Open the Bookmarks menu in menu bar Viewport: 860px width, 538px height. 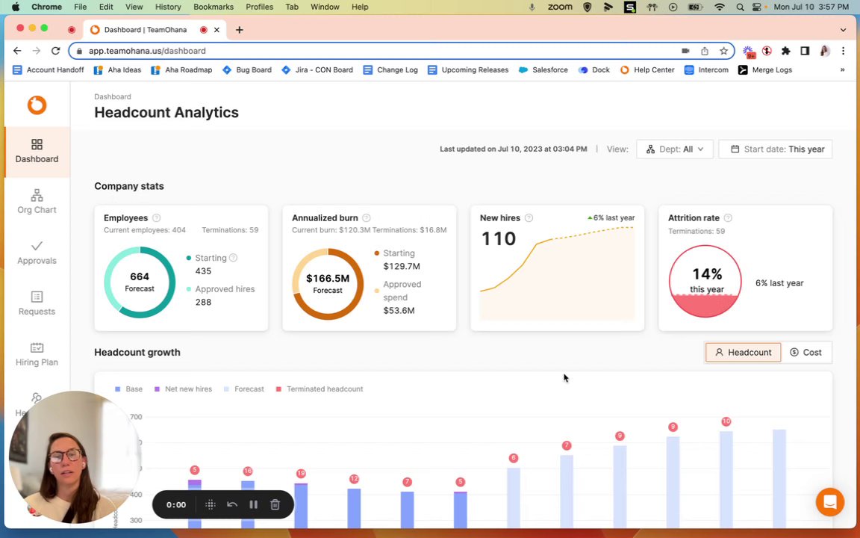[214, 7]
